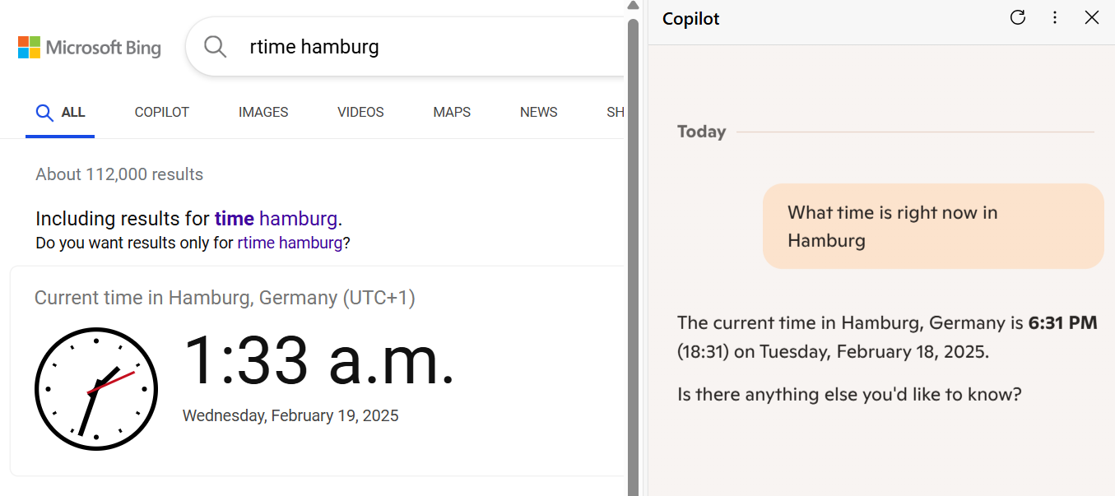Click the search magnifier icon in search box

[x=215, y=47]
